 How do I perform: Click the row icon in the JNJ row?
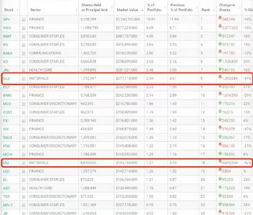[x=24, y=70]
